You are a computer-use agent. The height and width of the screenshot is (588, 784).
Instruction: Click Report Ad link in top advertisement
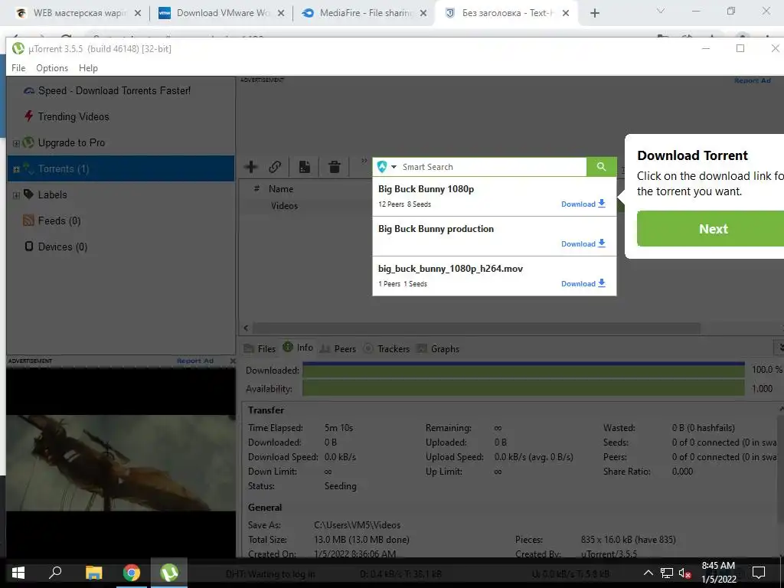tap(752, 80)
